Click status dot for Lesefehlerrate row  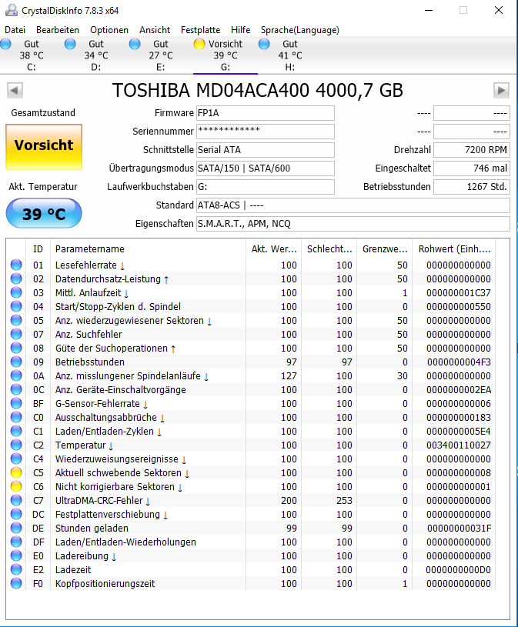tap(16, 265)
